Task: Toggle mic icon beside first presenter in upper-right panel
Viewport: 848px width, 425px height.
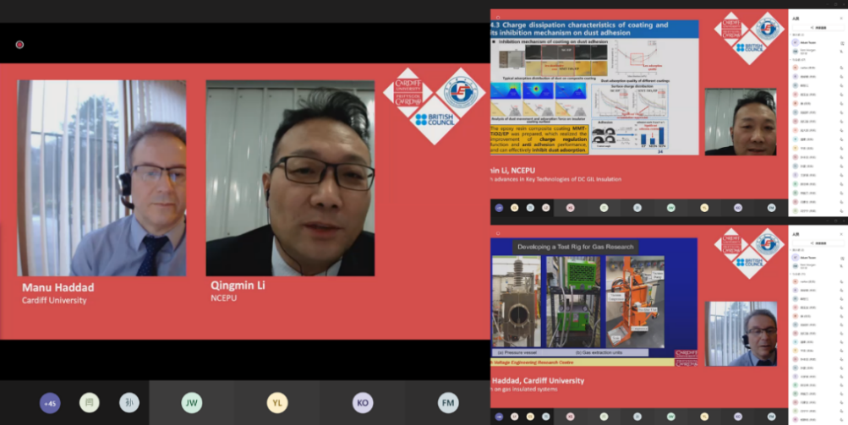Action: [842, 42]
